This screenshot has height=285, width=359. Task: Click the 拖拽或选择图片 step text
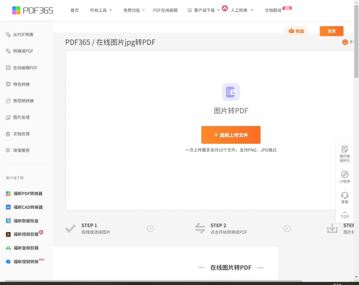coord(96,232)
